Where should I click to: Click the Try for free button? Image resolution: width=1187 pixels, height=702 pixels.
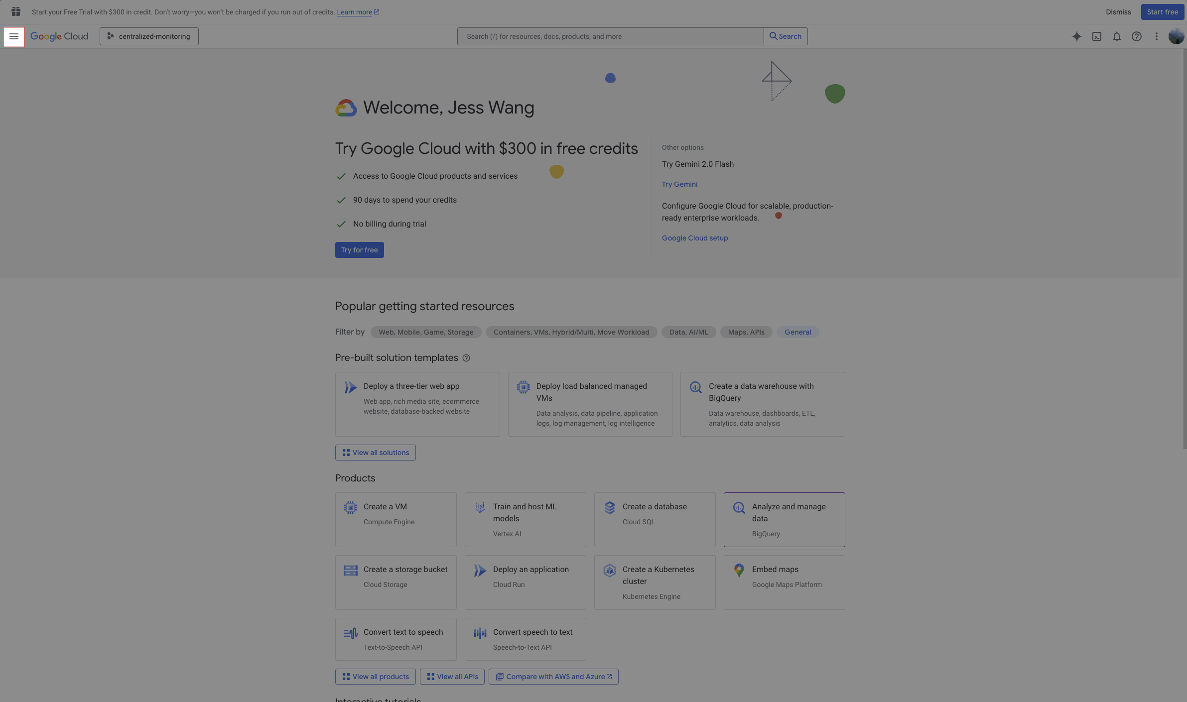[x=360, y=250]
